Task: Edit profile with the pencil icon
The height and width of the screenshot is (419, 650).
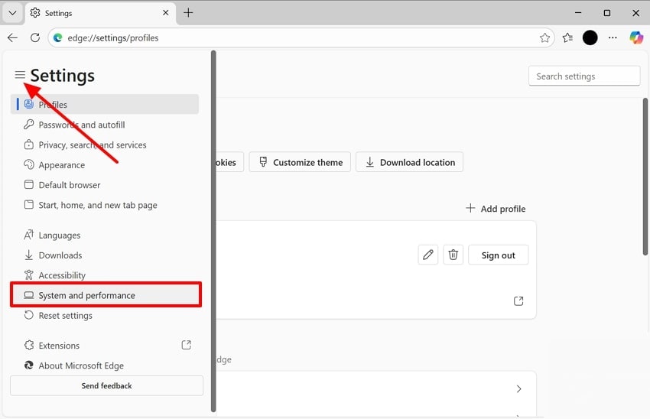Action: tap(427, 255)
